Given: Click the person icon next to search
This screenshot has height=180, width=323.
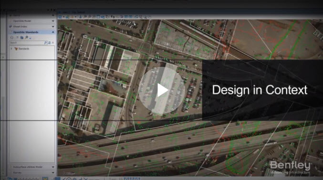Looking at the screenshot, I should (49, 42).
